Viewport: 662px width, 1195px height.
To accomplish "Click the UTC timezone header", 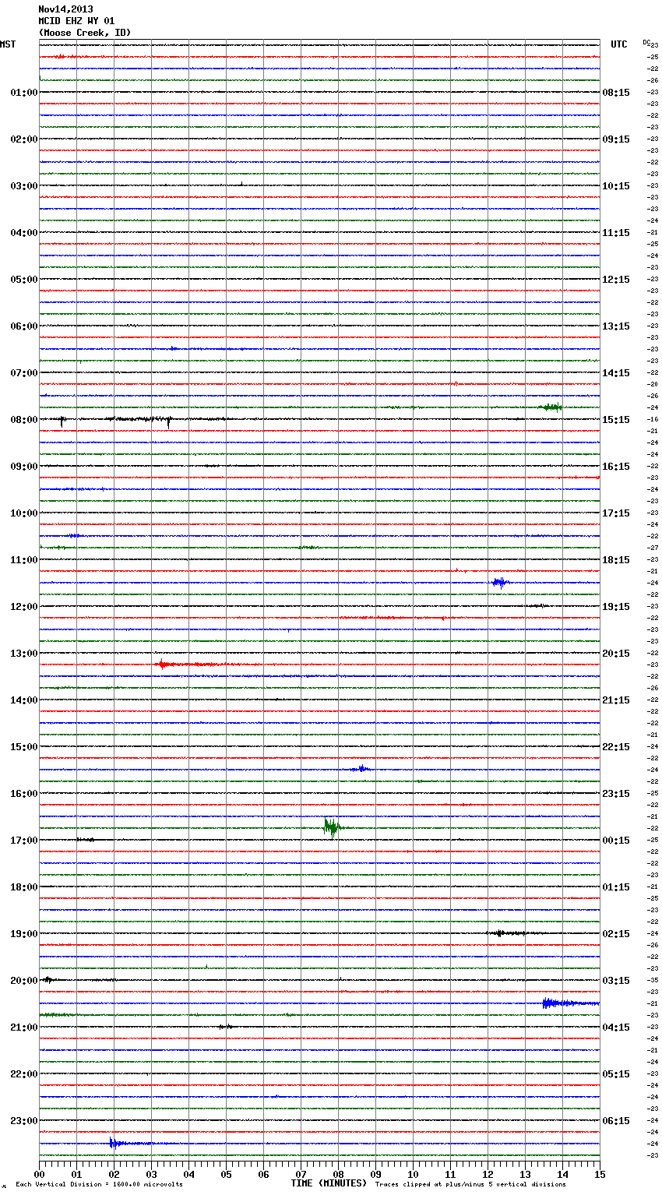I will 619,44.
